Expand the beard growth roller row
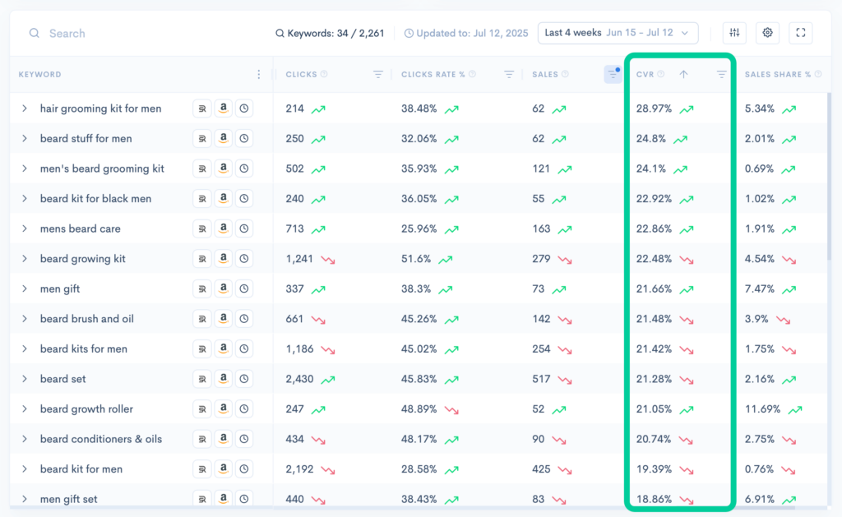842x517 pixels. [x=25, y=409]
